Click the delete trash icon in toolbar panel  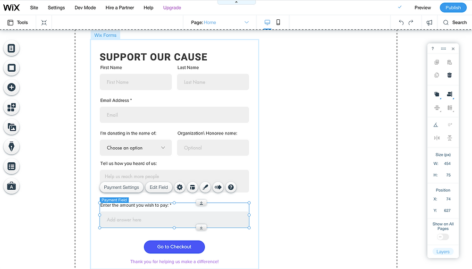(449, 75)
